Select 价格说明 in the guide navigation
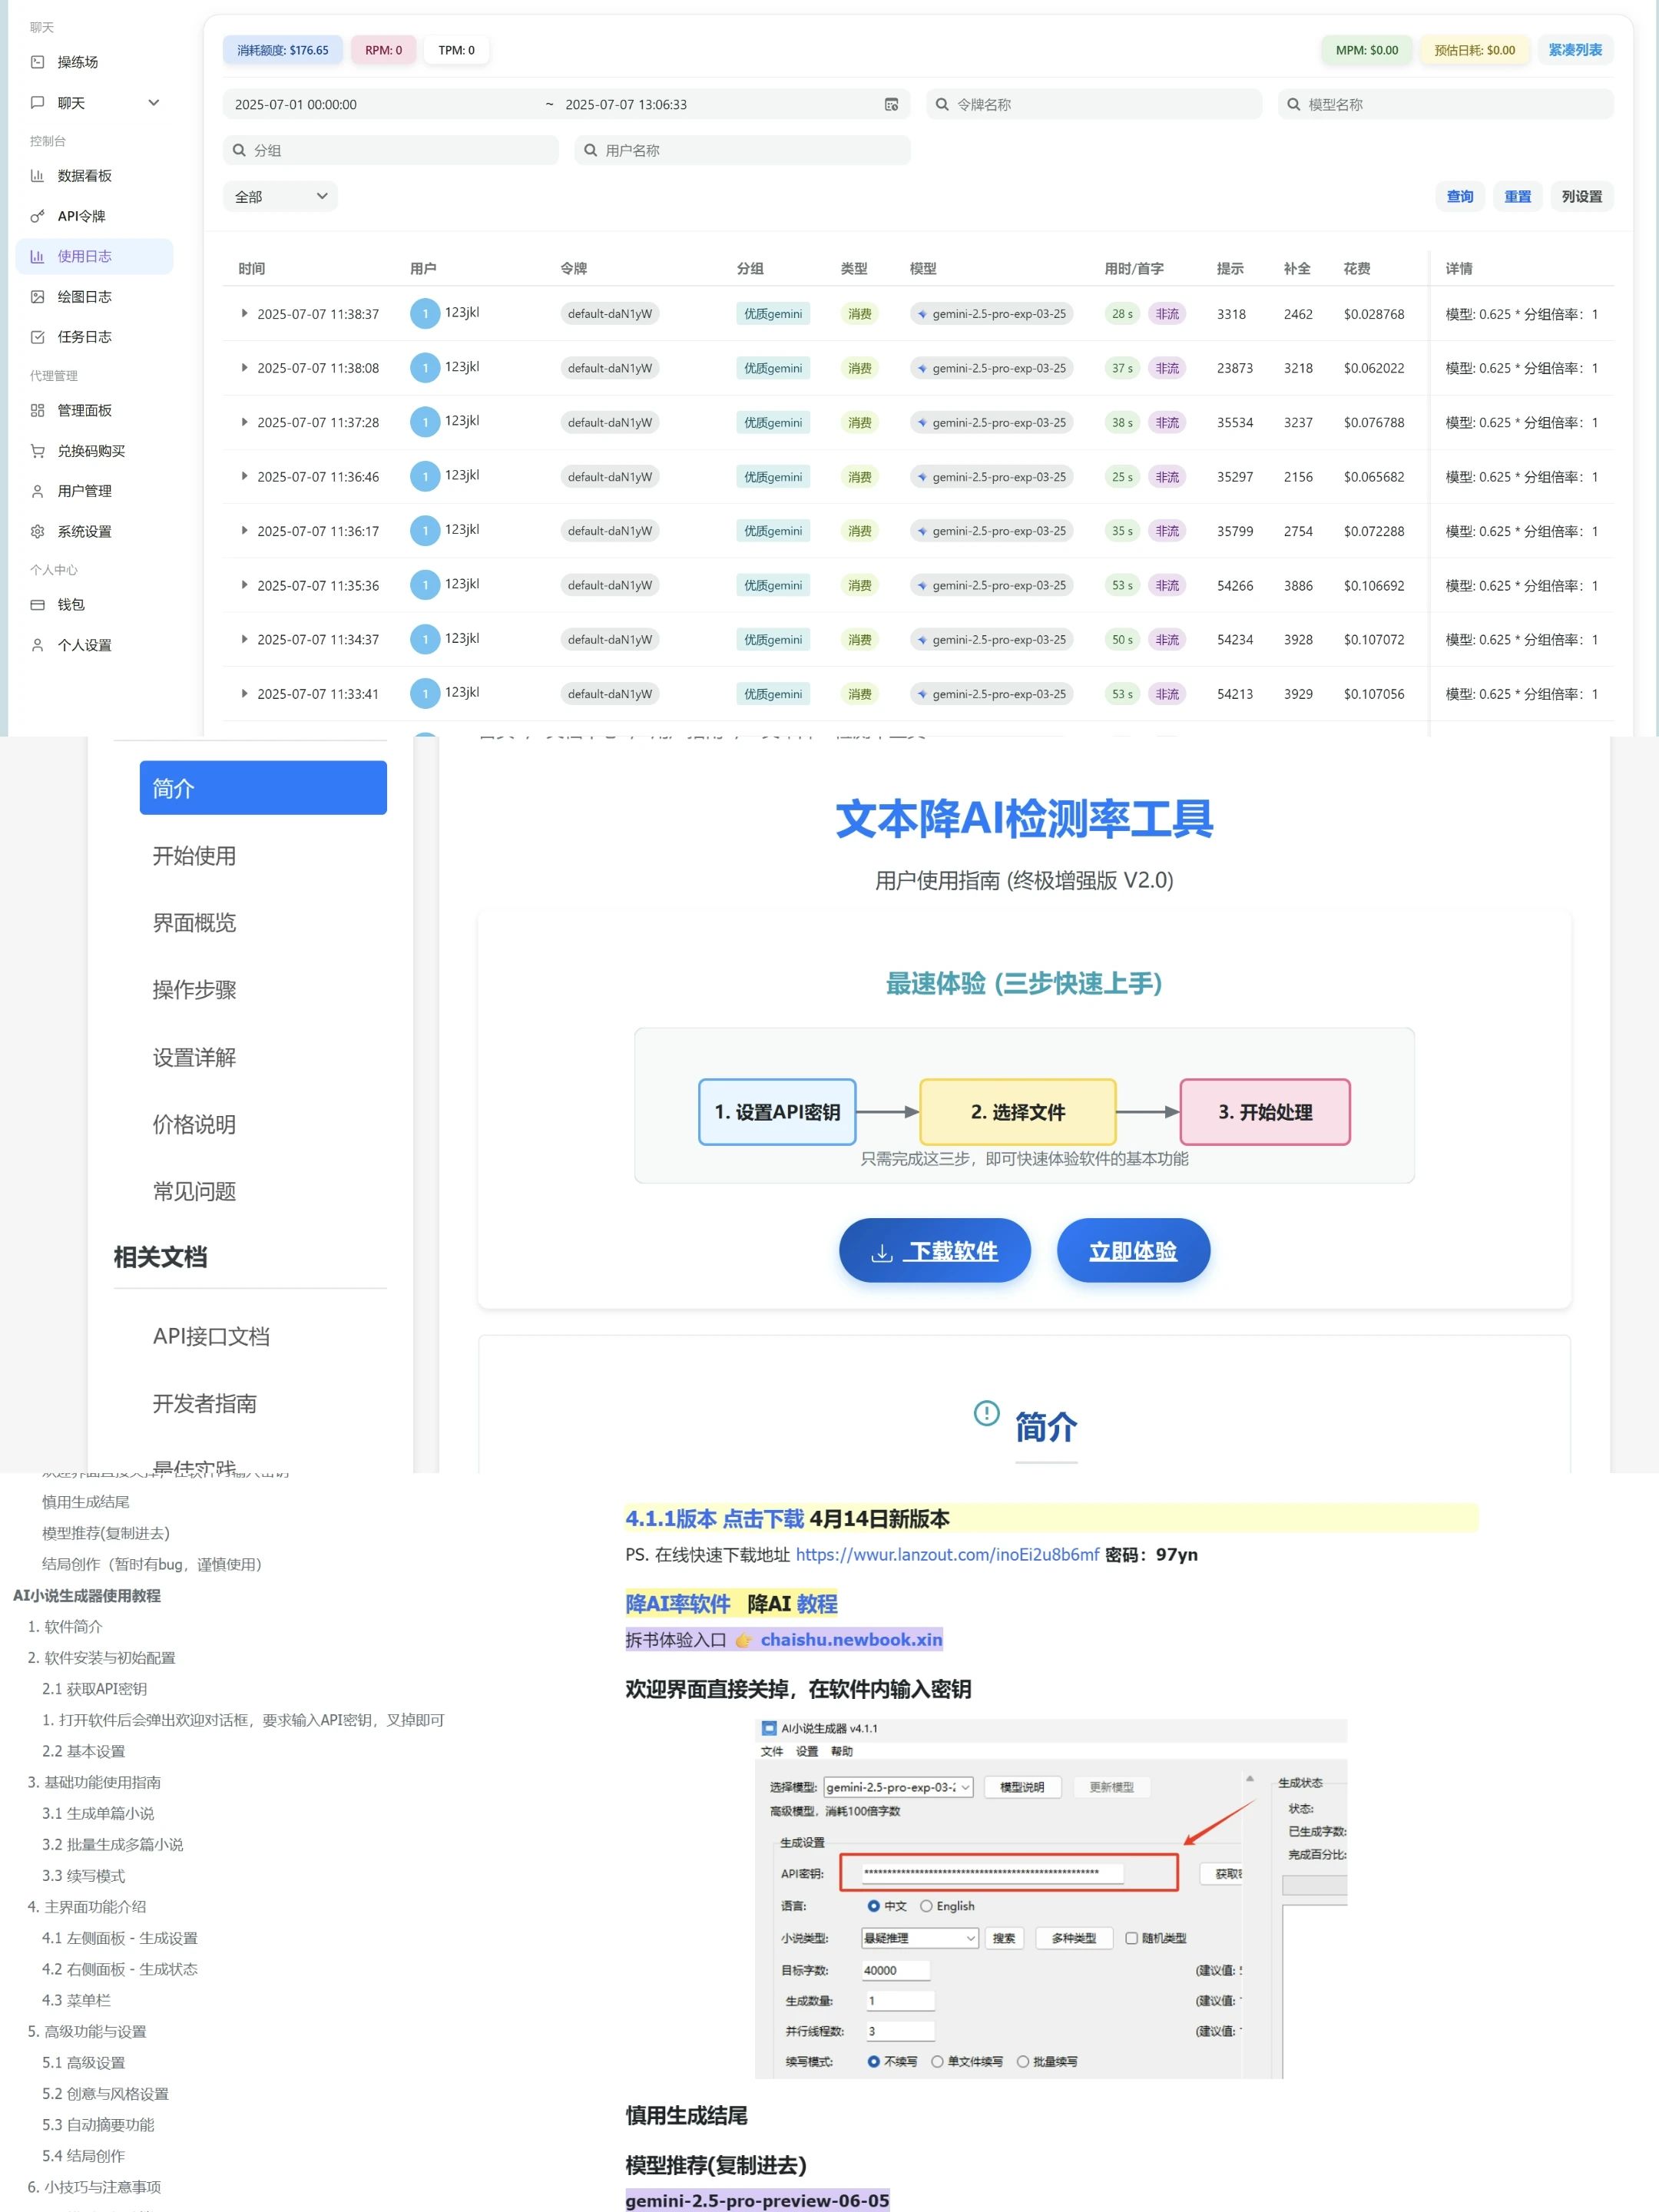The image size is (1659, 2212). 194,1124
